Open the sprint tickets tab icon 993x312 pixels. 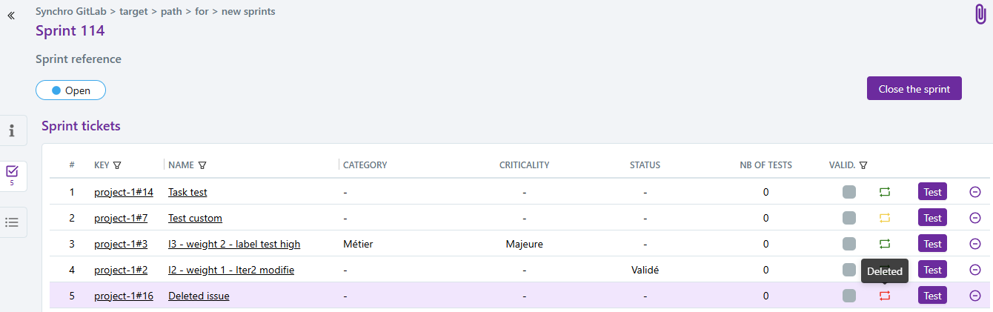point(12,176)
